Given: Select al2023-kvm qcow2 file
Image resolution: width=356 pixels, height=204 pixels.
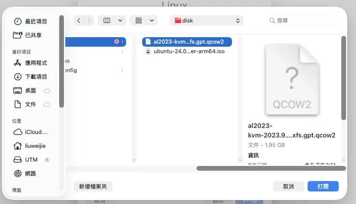Looking at the screenshot, I should 187,42.
